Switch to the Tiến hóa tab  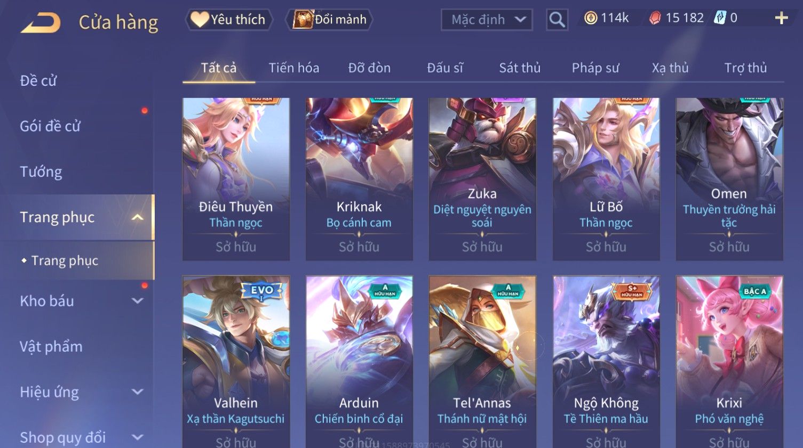[294, 68]
